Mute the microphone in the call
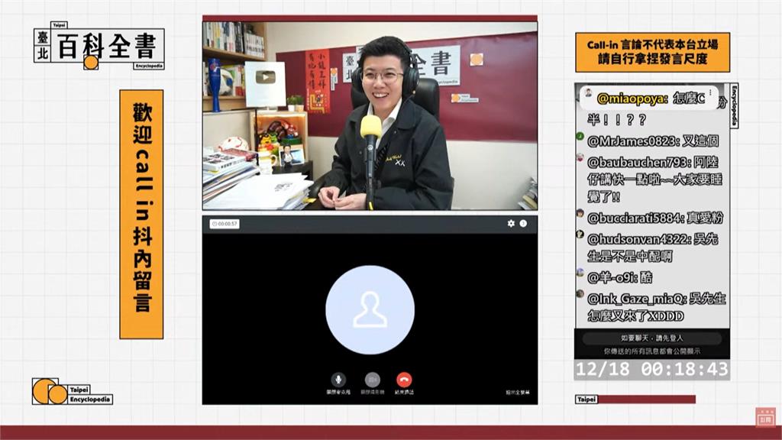Image resolution: width=782 pixels, height=440 pixels. pyautogui.click(x=338, y=379)
